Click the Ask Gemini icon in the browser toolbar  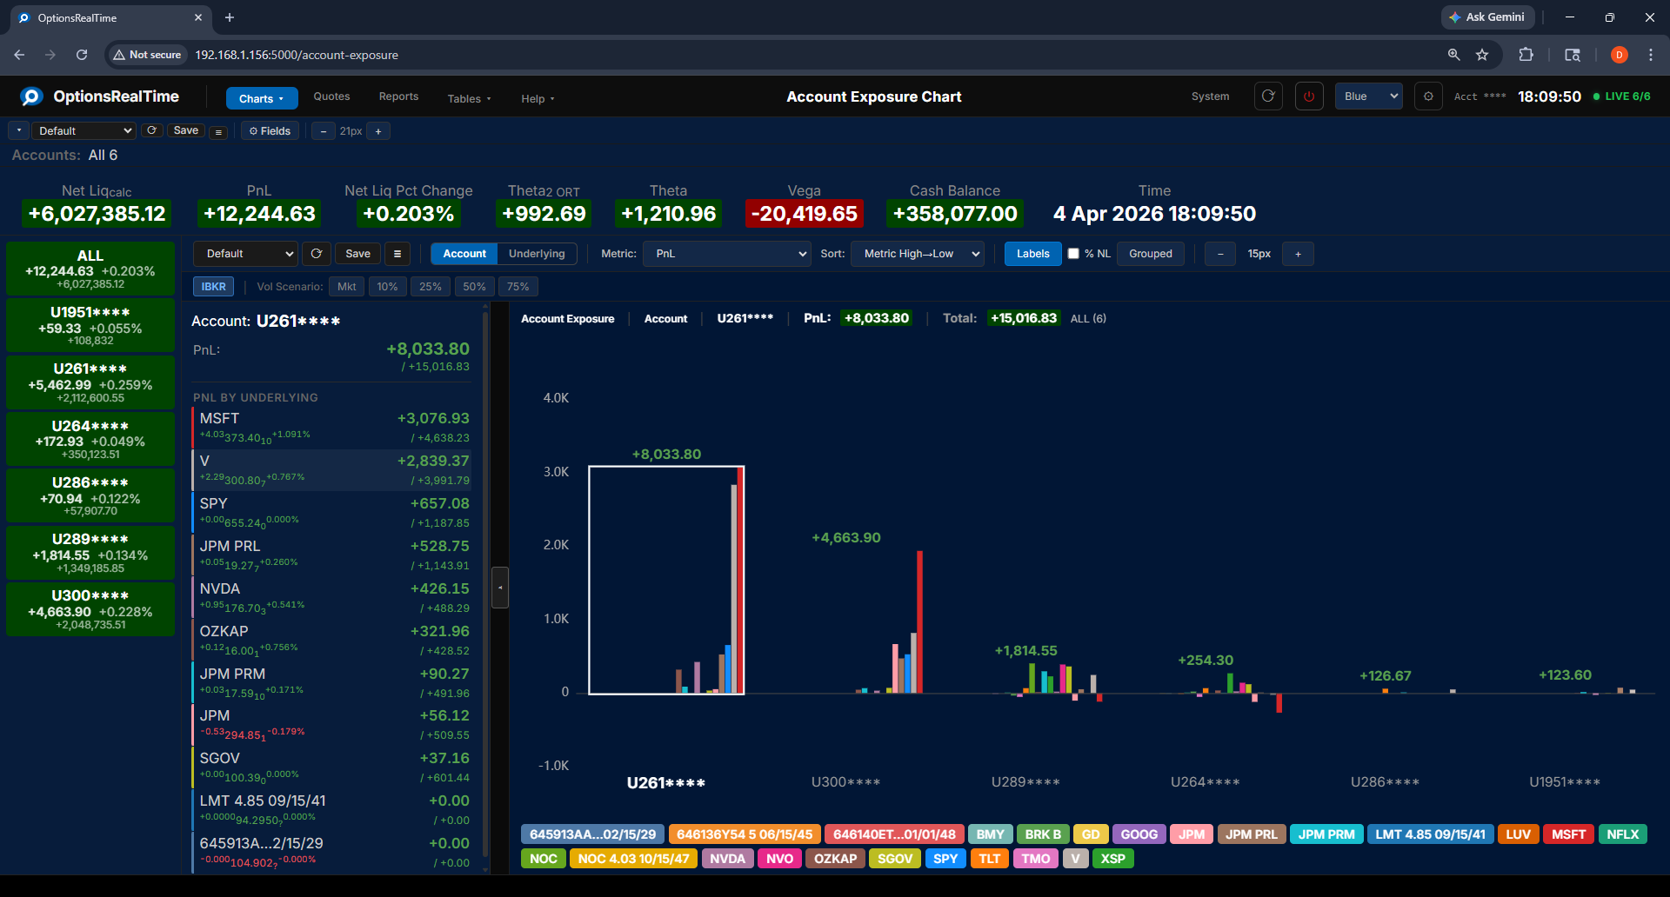(1454, 17)
